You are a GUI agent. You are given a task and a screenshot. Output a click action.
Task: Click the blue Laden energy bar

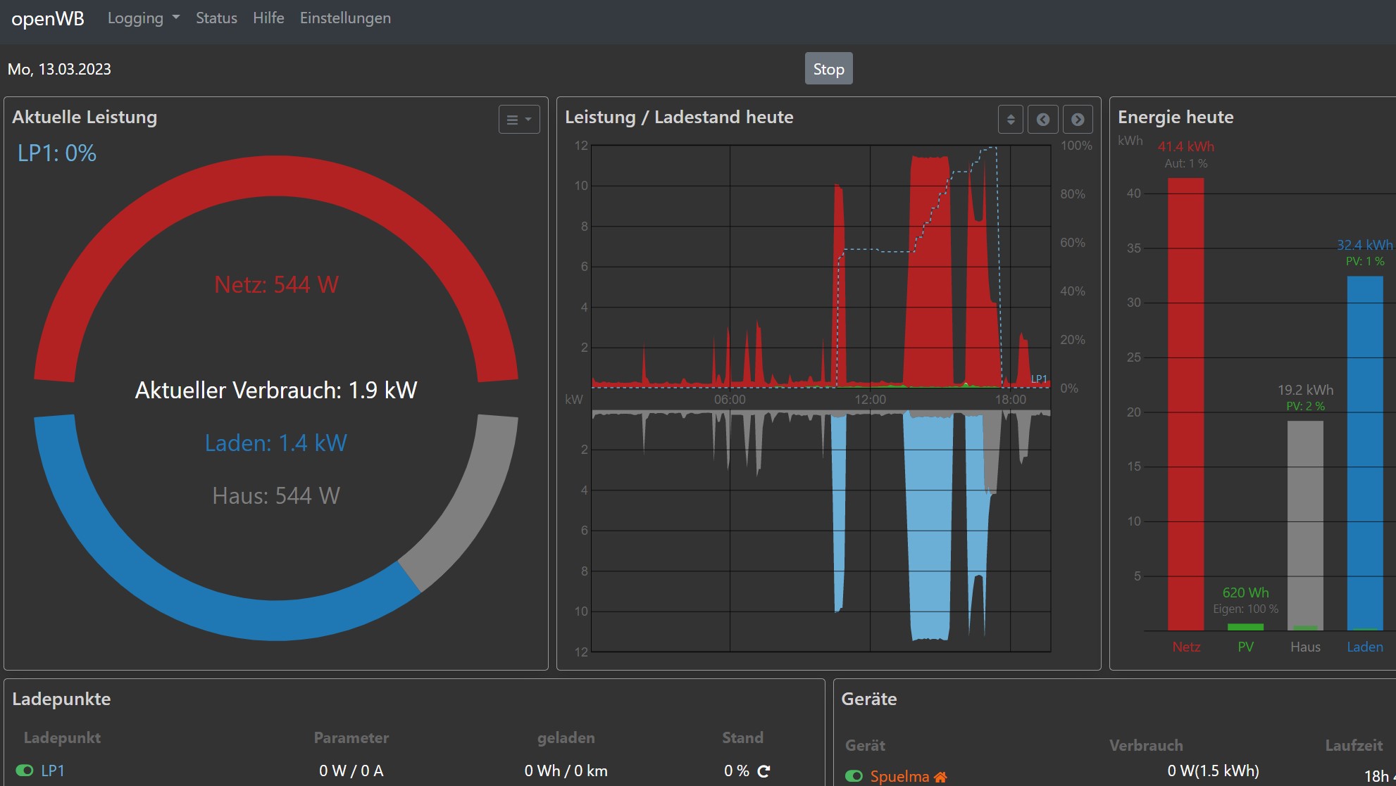pos(1364,450)
